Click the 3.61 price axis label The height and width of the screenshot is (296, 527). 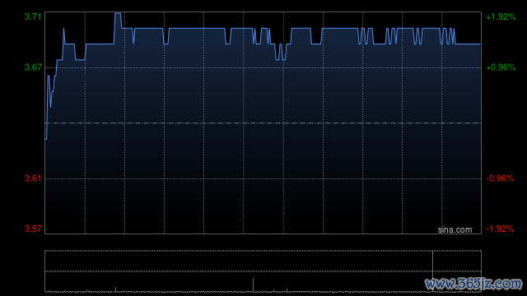click(x=33, y=178)
